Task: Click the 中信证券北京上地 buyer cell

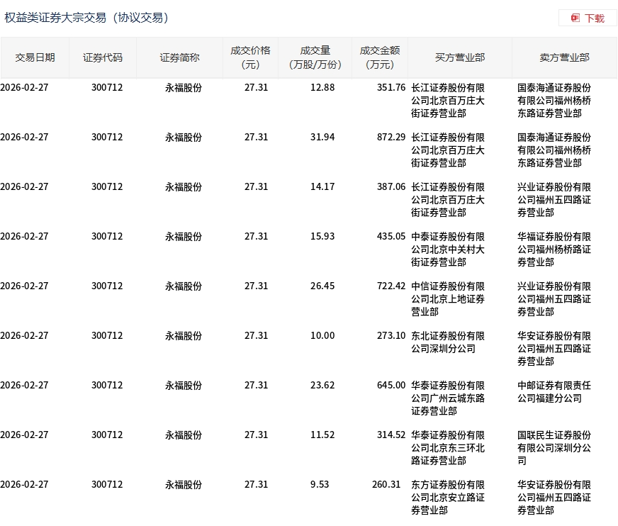Action: [x=448, y=299]
